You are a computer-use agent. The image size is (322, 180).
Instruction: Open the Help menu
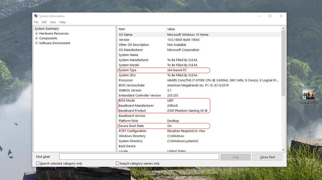[x=62, y=22]
